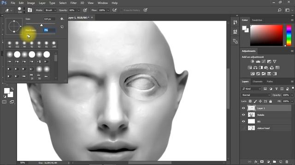Add a Channel Mixer adjustment

coord(272,67)
